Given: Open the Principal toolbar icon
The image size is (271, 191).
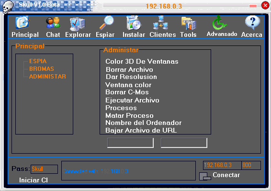Looking at the screenshot, I should pyautogui.click(x=23, y=23).
